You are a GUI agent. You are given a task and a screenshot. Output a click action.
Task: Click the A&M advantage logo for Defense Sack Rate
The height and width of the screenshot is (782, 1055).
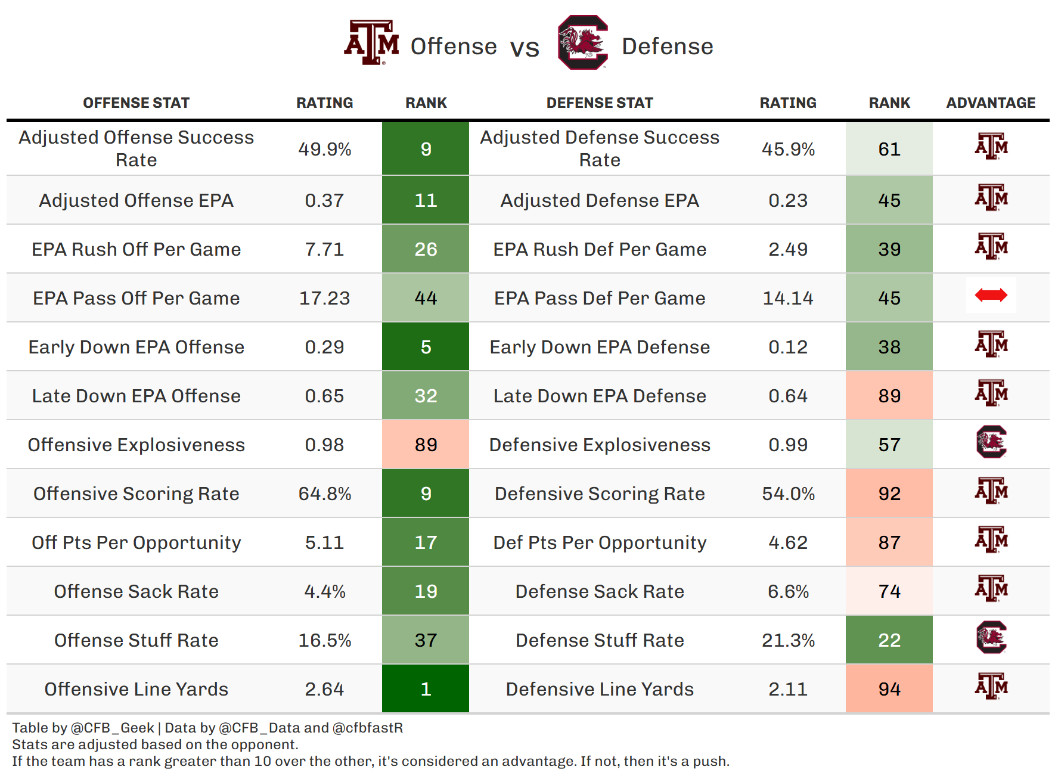point(991,589)
